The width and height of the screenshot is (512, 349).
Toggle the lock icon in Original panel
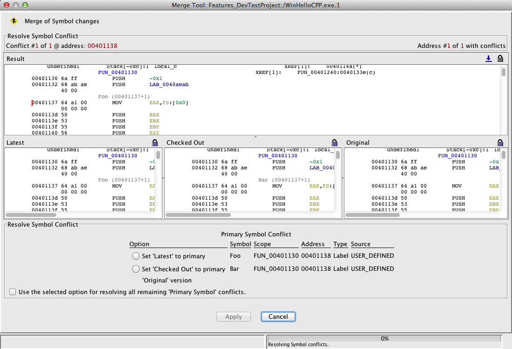[500, 142]
